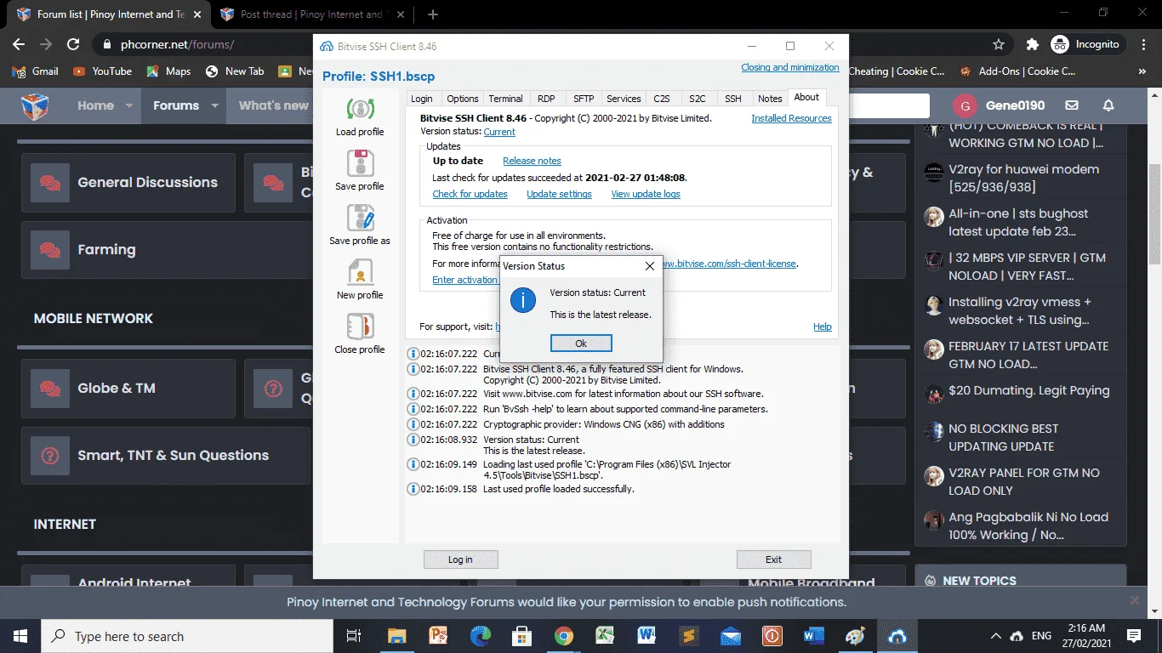
Task: Open the Terminal tab
Action: (505, 99)
